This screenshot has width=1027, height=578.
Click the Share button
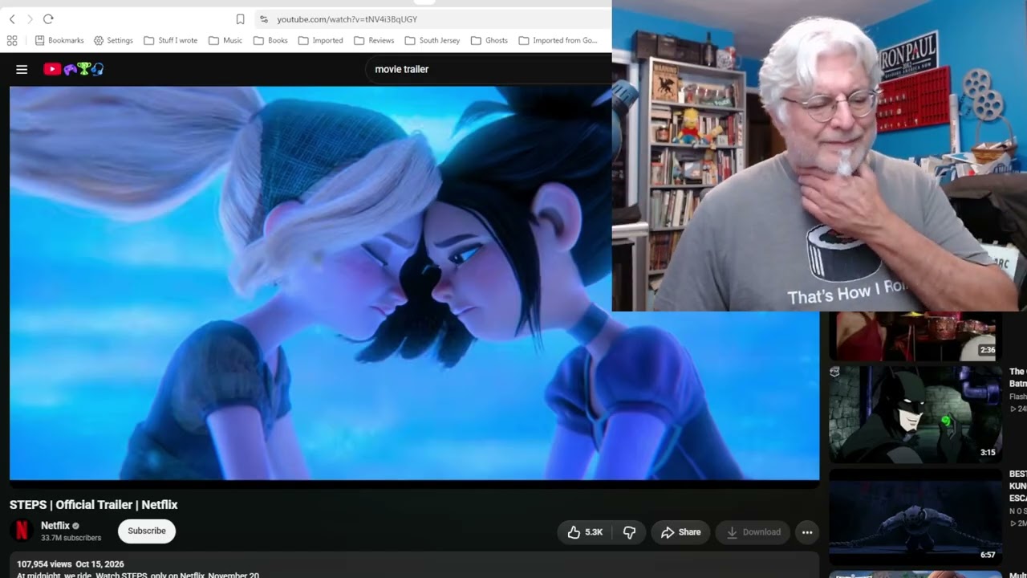click(x=680, y=532)
